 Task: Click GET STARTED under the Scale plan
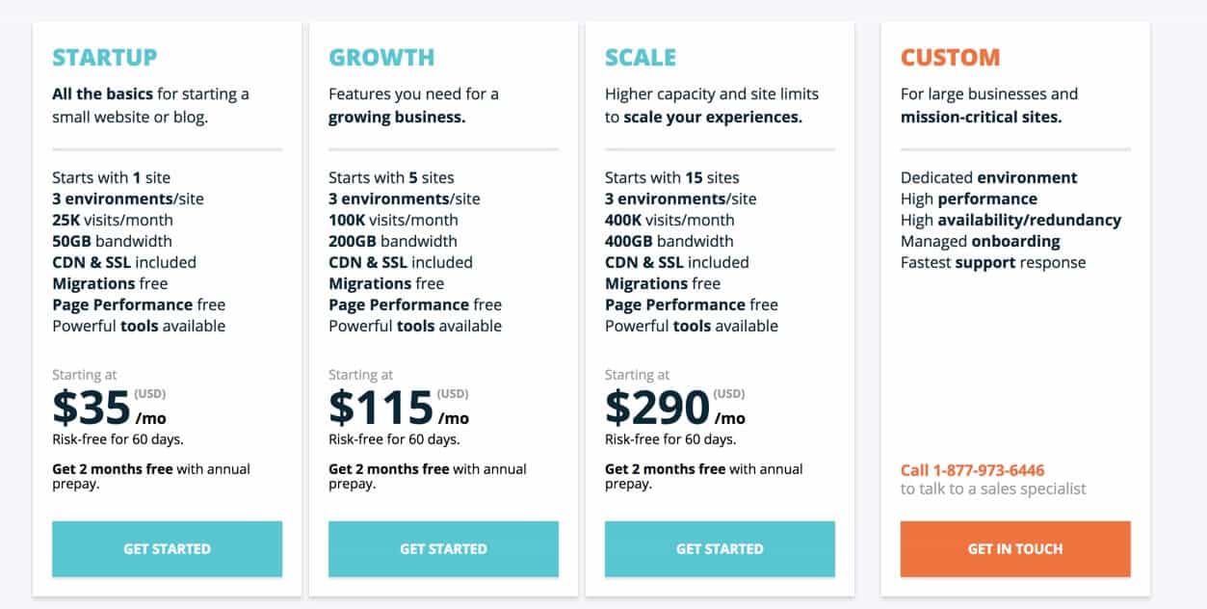click(720, 548)
